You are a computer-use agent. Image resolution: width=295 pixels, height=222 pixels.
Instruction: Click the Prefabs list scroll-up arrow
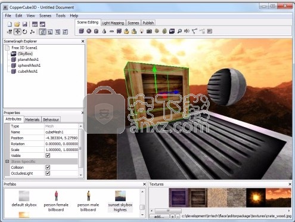click(142, 192)
